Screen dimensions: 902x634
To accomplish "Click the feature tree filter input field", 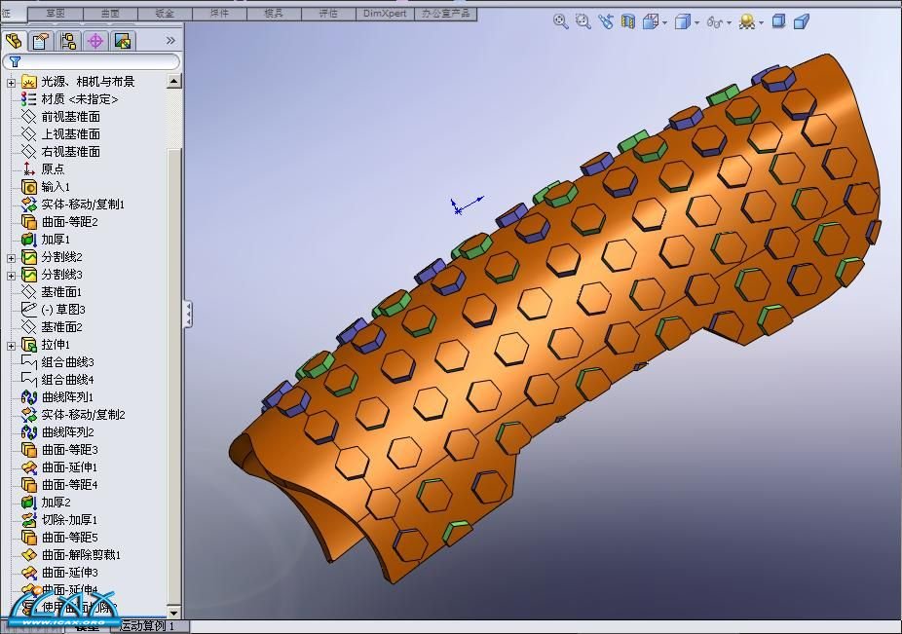I will [95, 61].
